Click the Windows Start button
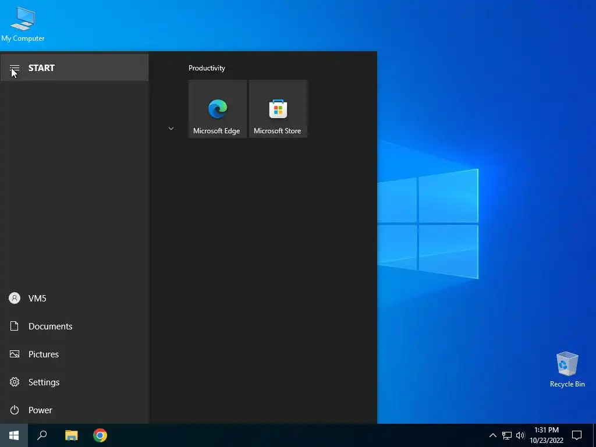 pyautogui.click(x=14, y=435)
